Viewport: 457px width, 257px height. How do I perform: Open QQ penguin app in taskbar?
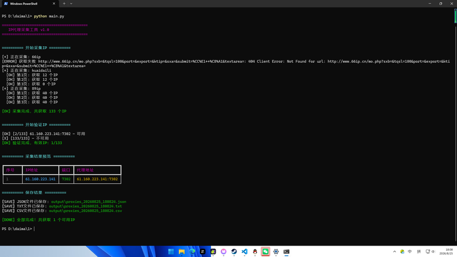pyautogui.click(x=255, y=251)
